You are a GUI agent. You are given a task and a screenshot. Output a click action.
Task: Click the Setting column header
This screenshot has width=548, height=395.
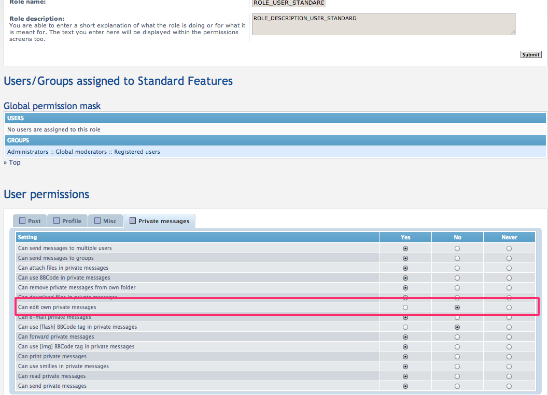click(198, 237)
